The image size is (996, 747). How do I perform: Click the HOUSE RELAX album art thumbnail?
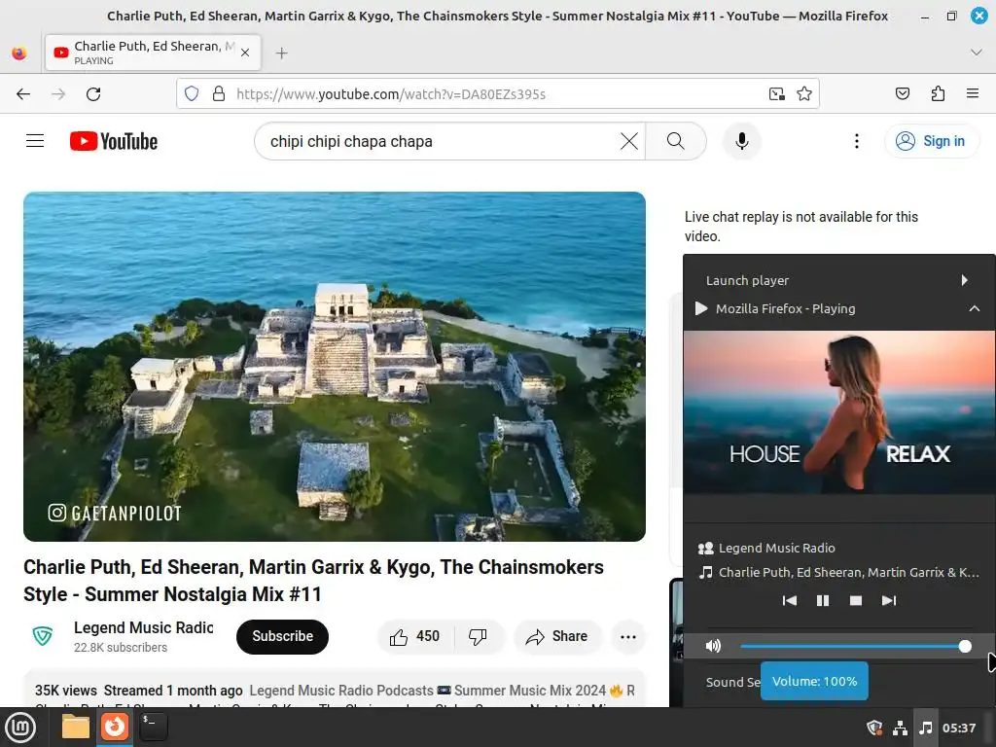tap(839, 412)
